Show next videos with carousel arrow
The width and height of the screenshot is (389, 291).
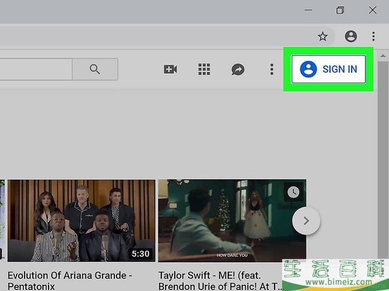click(306, 221)
